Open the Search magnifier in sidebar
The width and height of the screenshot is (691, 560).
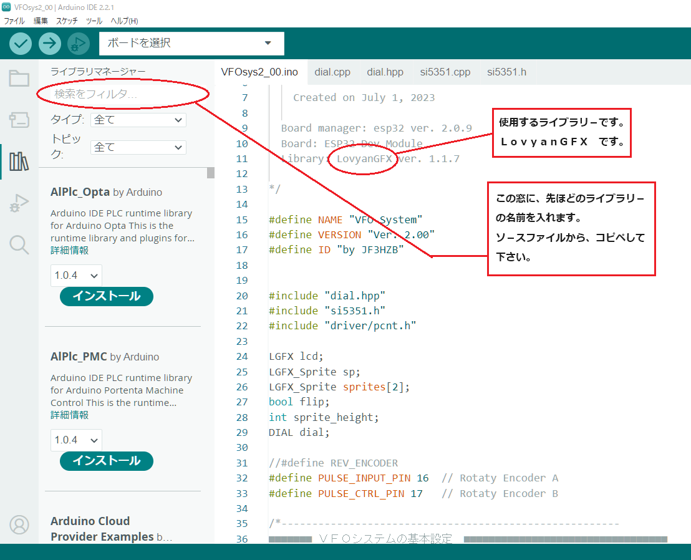coord(19,244)
